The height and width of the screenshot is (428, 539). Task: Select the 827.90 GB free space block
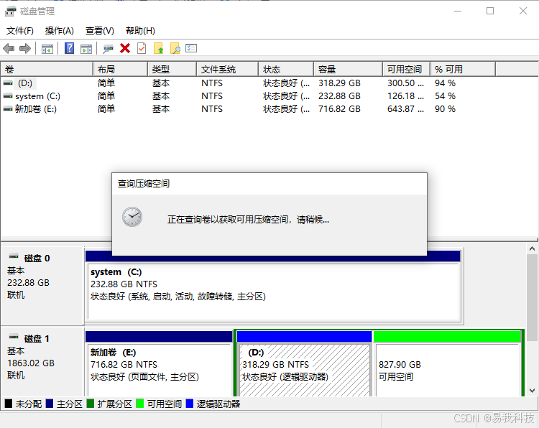[447, 370]
